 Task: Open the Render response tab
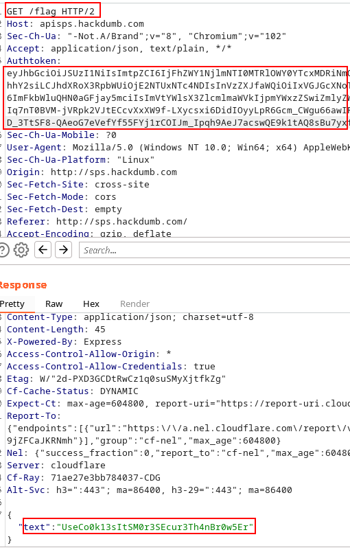135,303
